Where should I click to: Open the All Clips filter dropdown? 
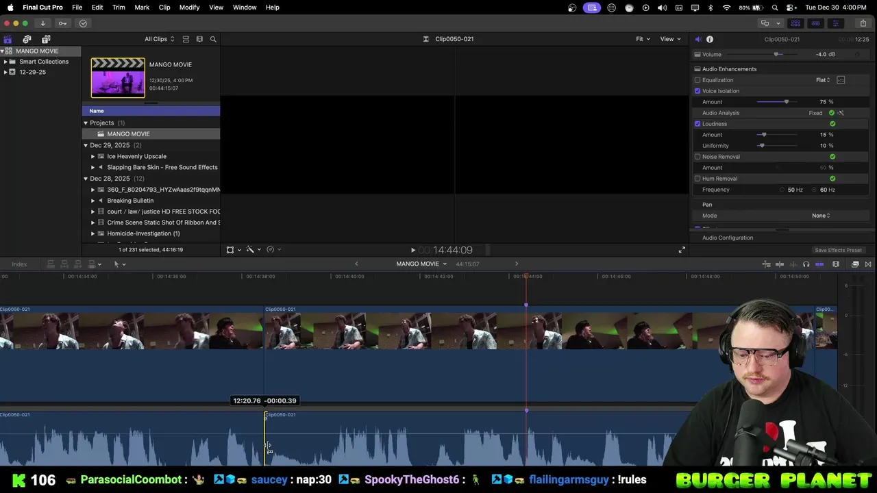coord(159,39)
